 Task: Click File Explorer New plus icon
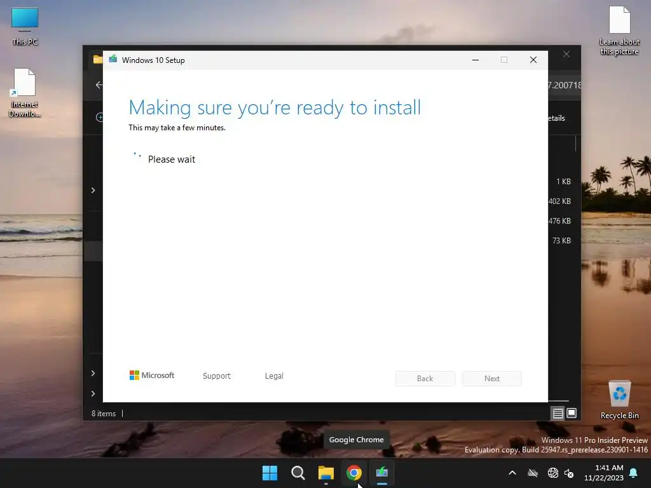coord(100,118)
